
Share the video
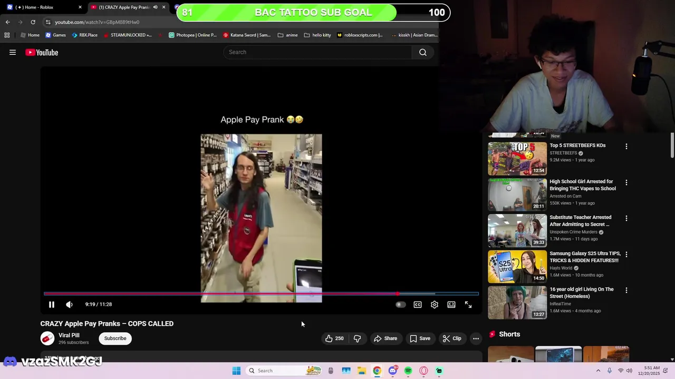point(385,338)
